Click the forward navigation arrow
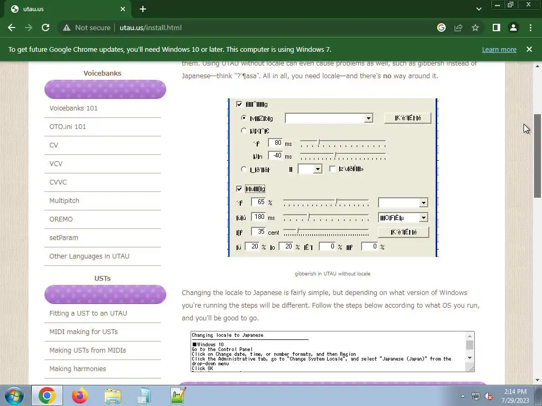542x406 pixels. coord(29,27)
